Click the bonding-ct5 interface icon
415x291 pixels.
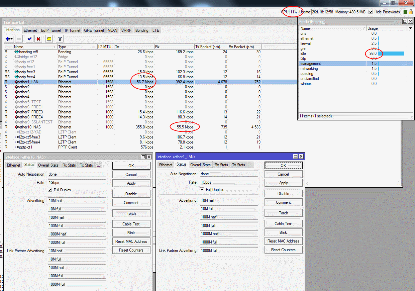point(16,52)
